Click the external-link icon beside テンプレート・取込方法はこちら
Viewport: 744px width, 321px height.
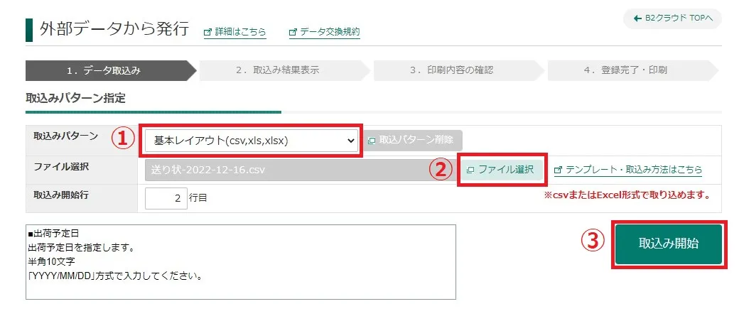[x=558, y=170]
